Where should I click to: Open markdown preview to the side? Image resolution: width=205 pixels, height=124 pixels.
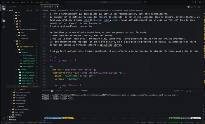point(192,7)
